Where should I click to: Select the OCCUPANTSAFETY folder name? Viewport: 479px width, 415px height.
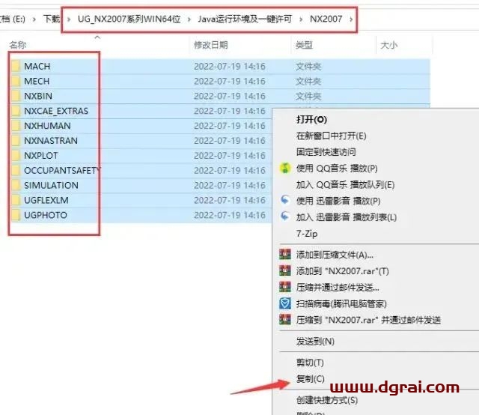point(62,170)
